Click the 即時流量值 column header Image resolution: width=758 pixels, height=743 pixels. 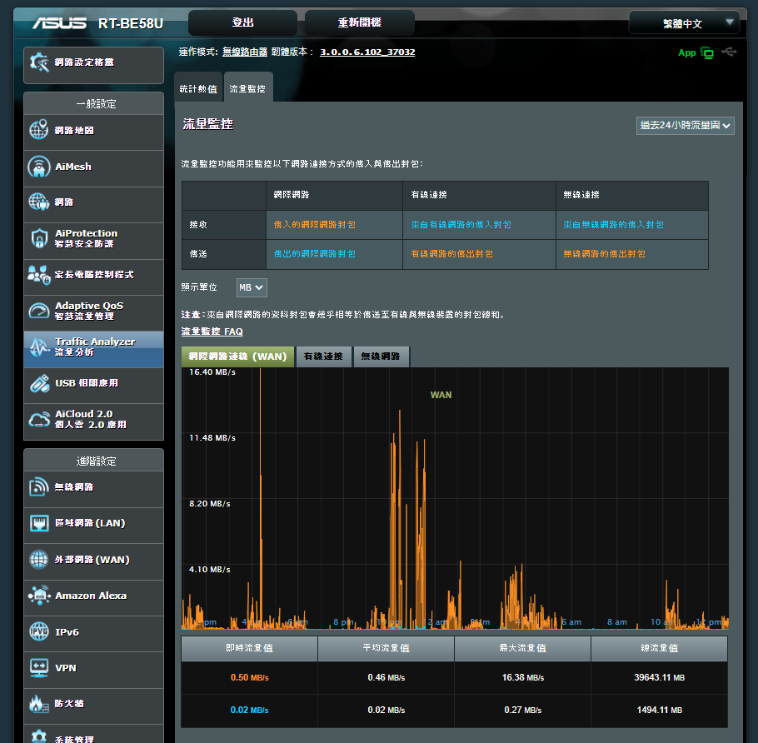coord(249,648)
